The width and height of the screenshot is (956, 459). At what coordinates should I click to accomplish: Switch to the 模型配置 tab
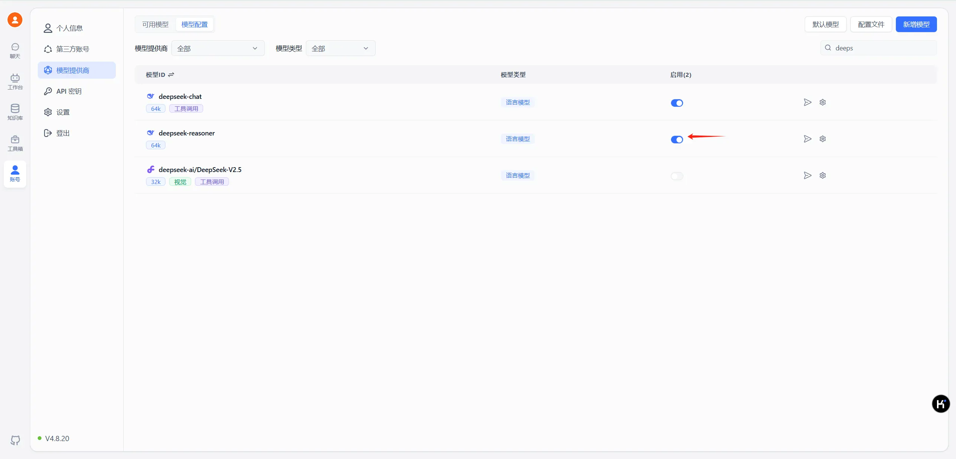coord(195,24)
